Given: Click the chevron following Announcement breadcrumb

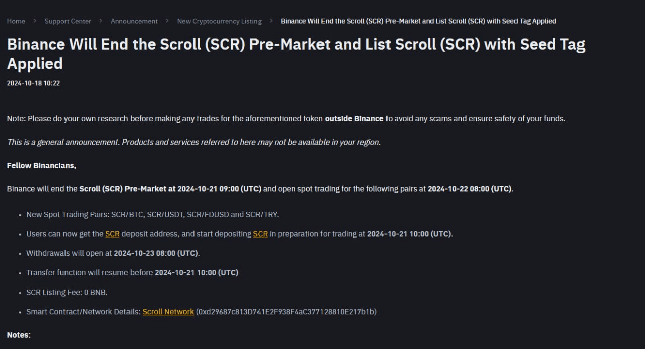Looking at the screenshot, I should point(167,21).
